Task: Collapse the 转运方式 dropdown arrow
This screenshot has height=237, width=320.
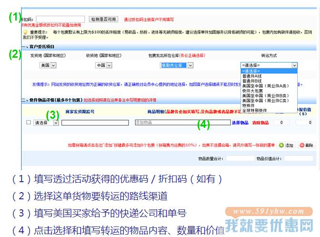Action: pyautogui.click(x=294, y=65)
